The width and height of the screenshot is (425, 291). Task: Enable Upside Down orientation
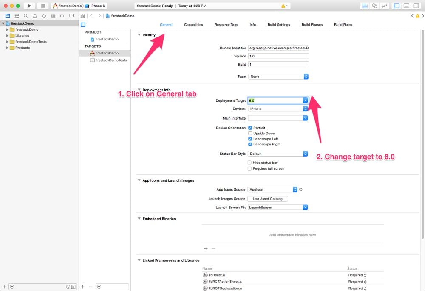point(250,134)
